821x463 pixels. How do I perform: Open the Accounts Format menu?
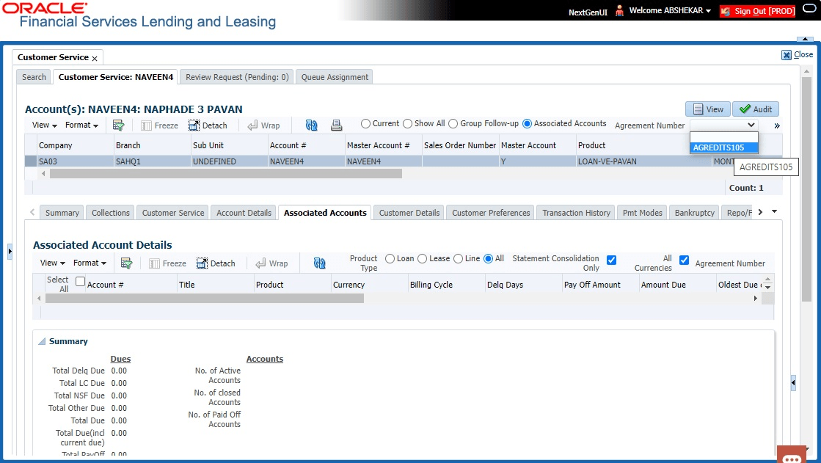tap(81, 125)
